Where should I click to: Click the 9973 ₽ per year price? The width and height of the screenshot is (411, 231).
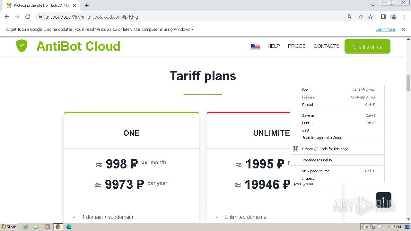click(x=131, y=184)
